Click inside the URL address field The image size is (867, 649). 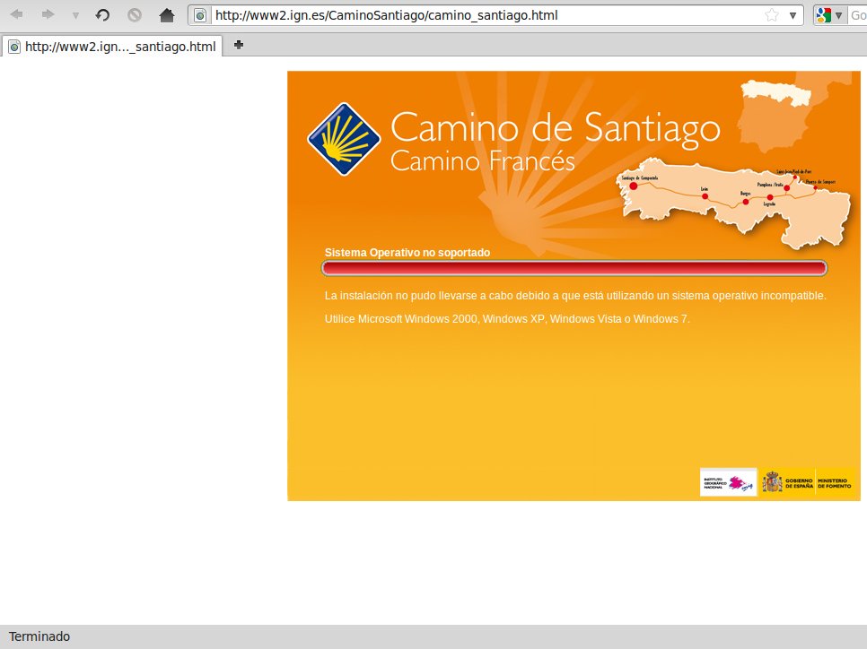pyautogui.click(x=485, y=15)
